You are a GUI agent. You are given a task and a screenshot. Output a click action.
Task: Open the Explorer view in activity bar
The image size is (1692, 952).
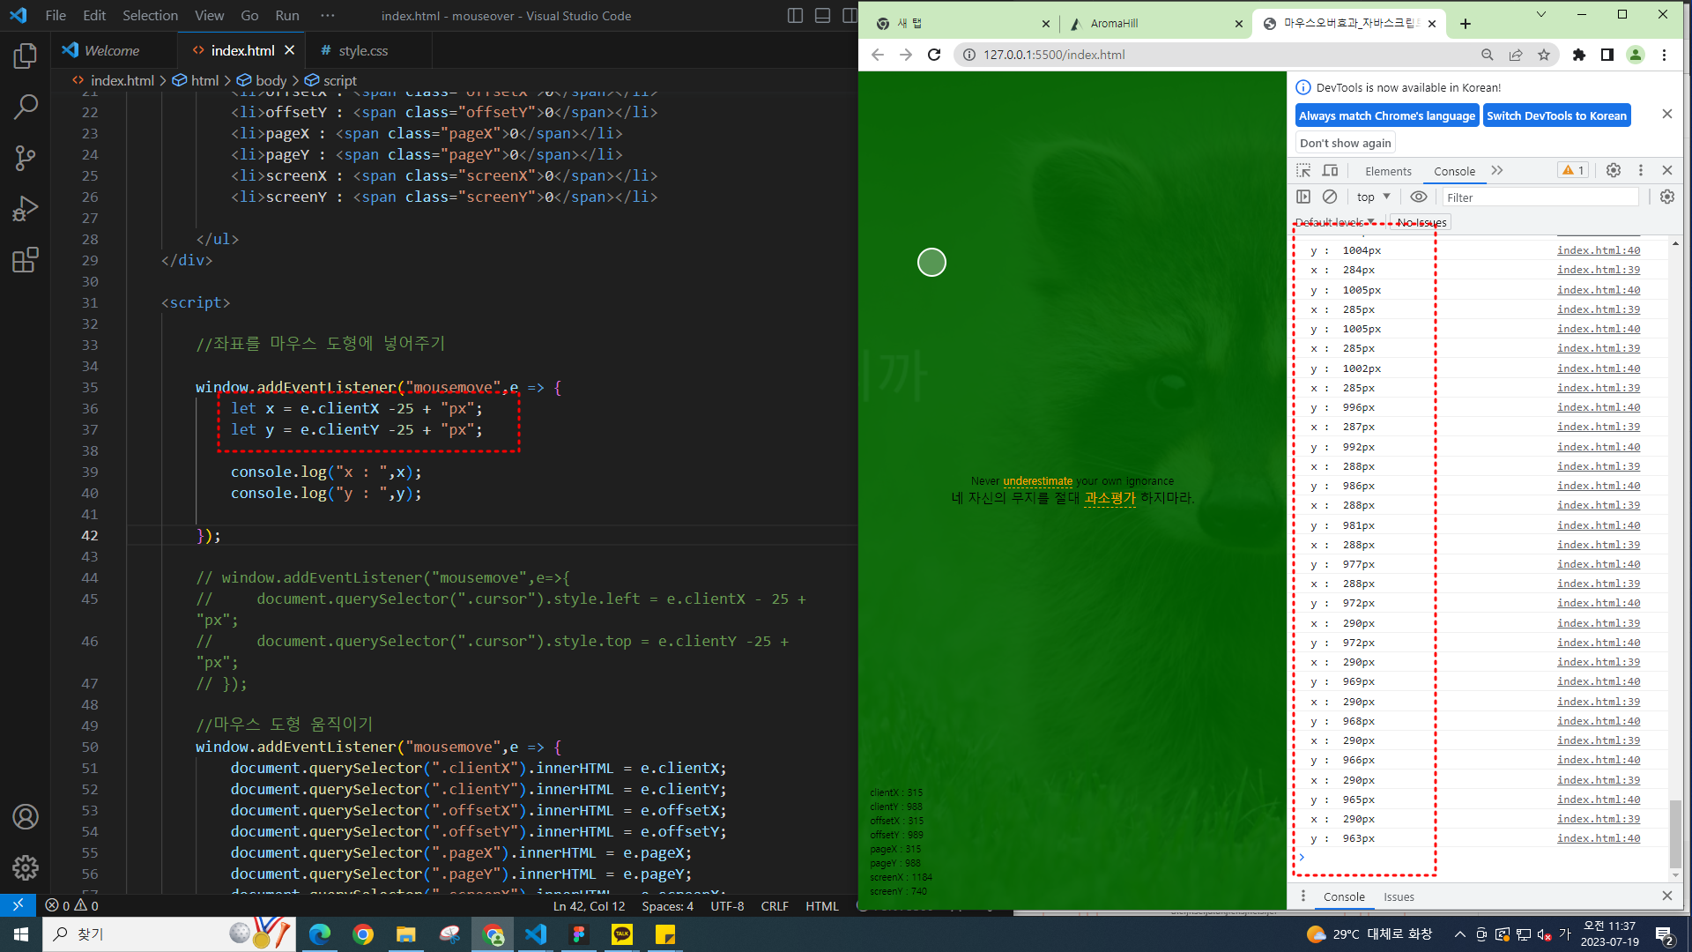(x=26, y=56)
